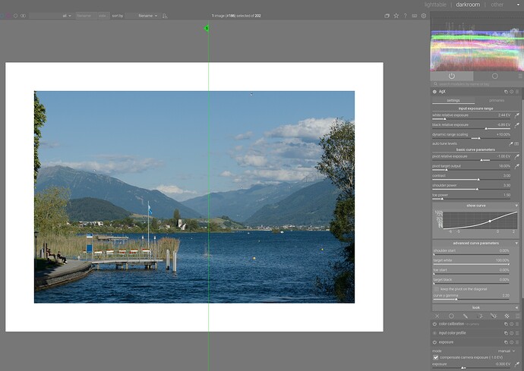The height and width of the screenshot is (371, 524).
Task: Click the star icon in top toolbar
Action: point(396,16)
